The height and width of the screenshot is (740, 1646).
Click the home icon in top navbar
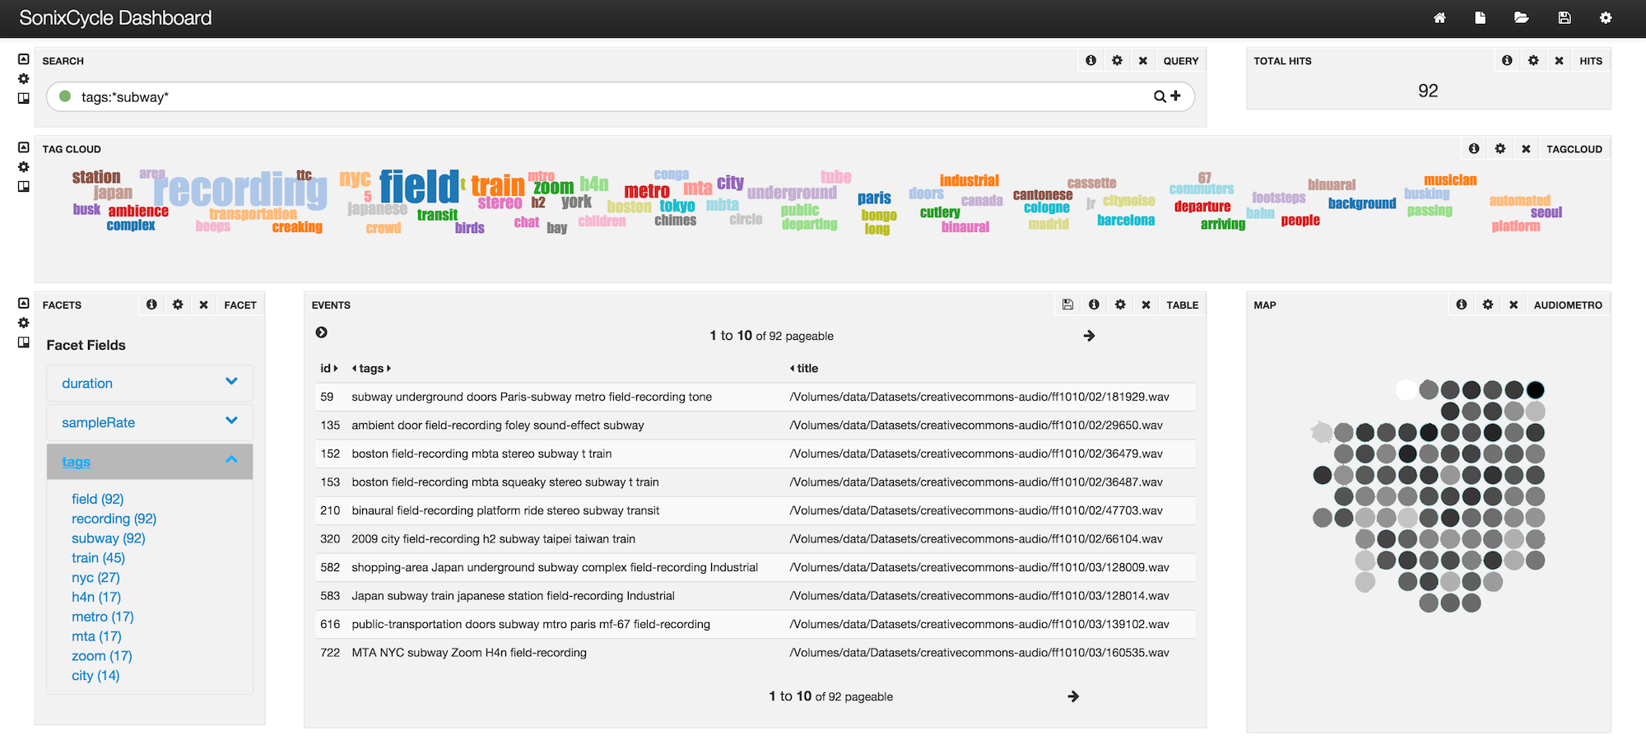pyautogui.click(x=1439, y=18)
